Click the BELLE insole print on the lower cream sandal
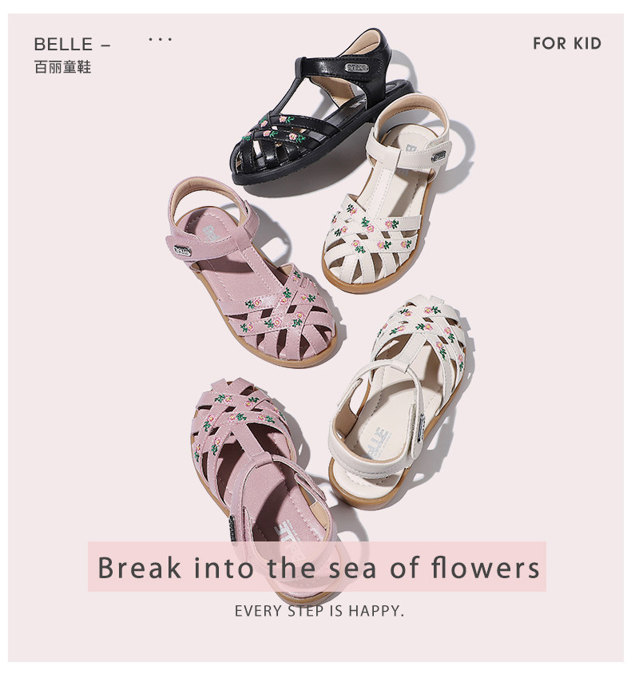The image size is (631, 678). coord(378,442)
